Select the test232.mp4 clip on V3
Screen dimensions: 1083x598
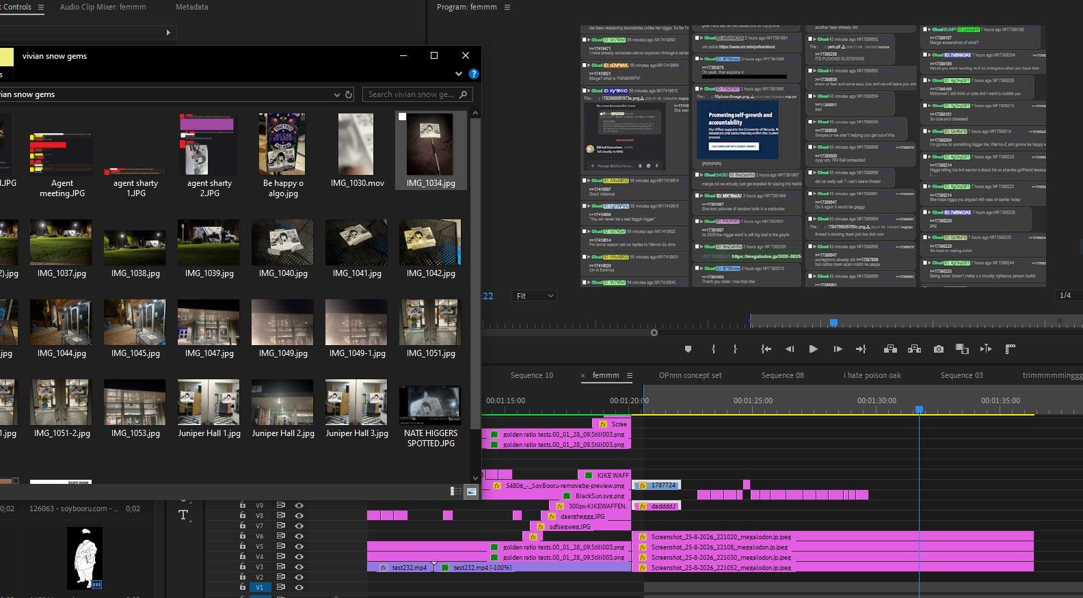coord(401,568)
